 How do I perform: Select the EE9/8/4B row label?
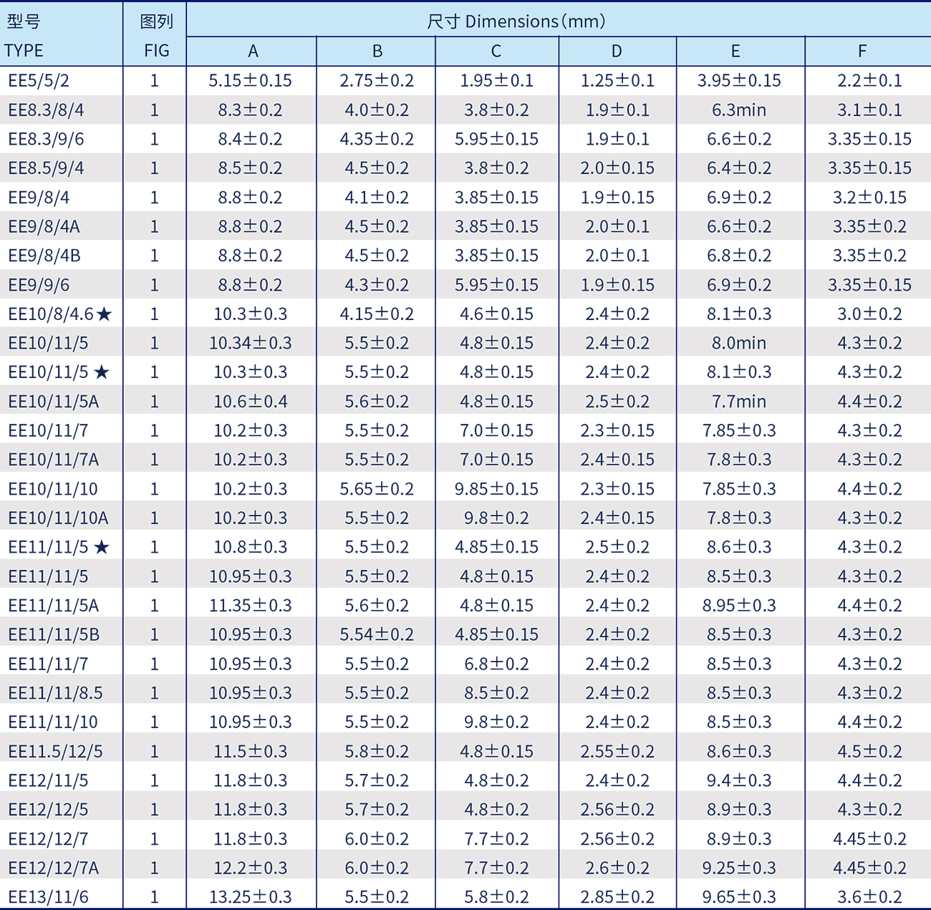[x=44, y=256]
